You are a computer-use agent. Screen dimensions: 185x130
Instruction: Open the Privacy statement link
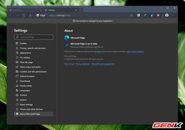83,64
